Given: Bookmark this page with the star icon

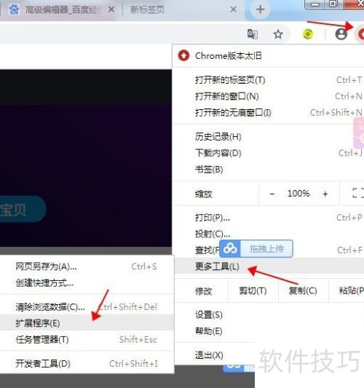Looking at the screenshot, I should 278,34.
